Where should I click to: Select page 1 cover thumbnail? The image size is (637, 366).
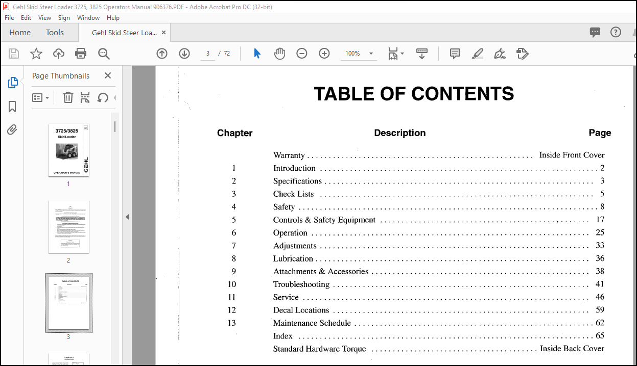[x=68, y=150]
